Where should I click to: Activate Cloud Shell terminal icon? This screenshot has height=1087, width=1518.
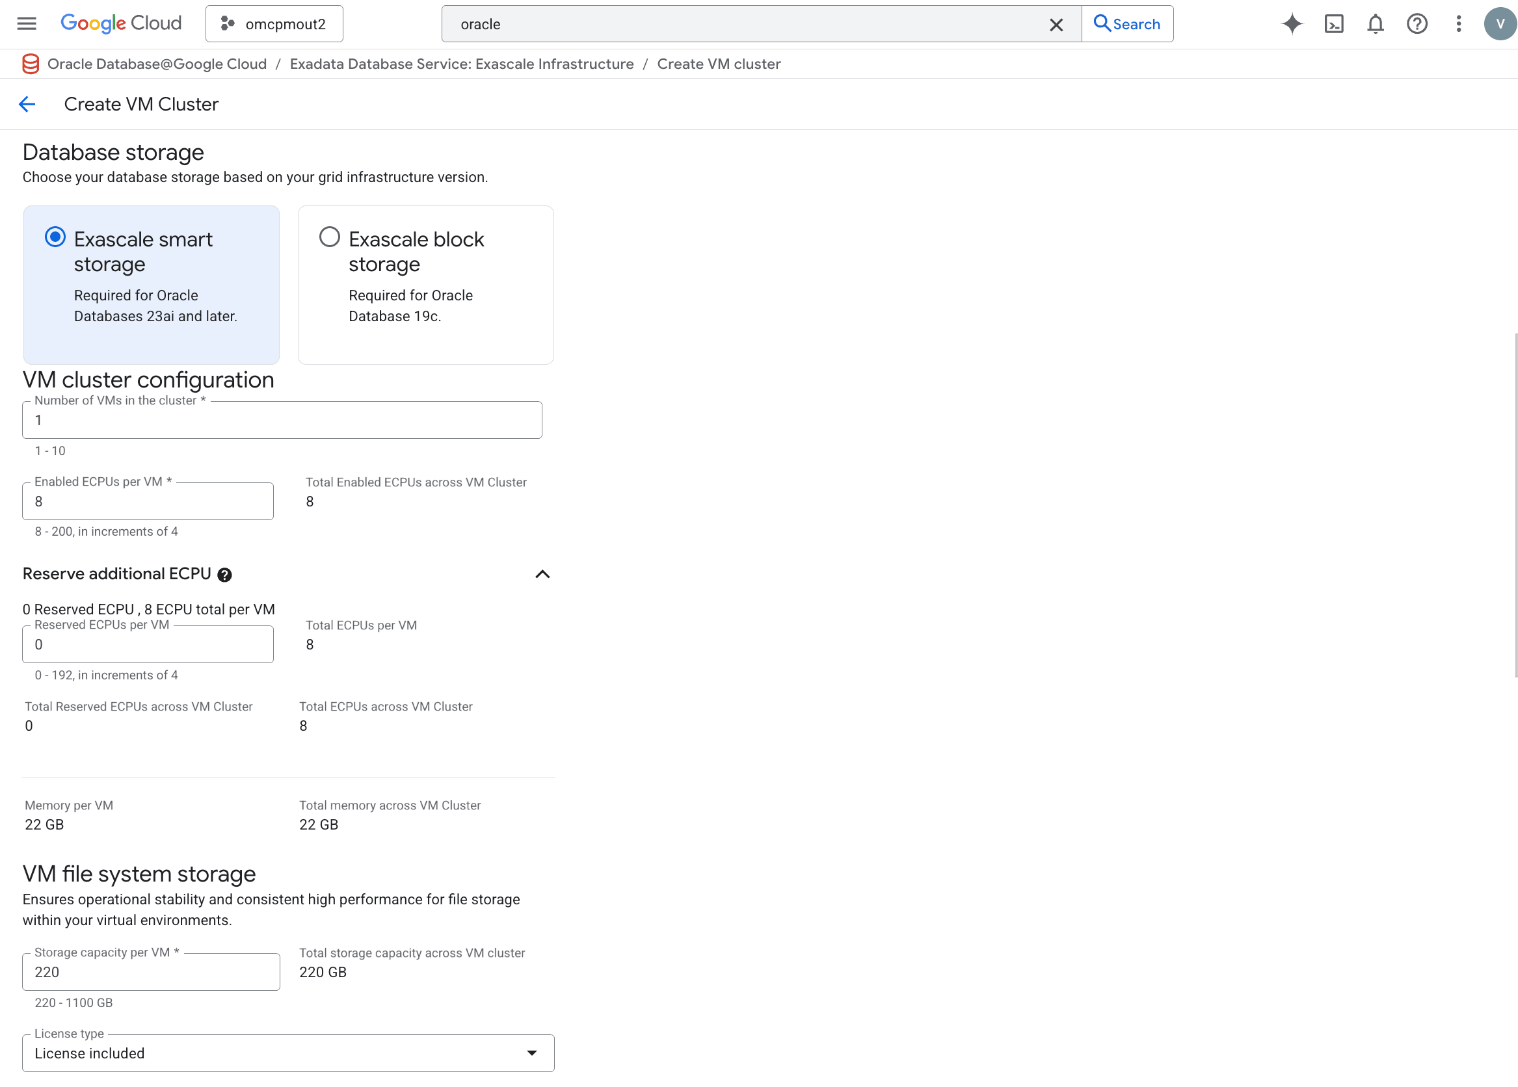(x=1334, y=23)
